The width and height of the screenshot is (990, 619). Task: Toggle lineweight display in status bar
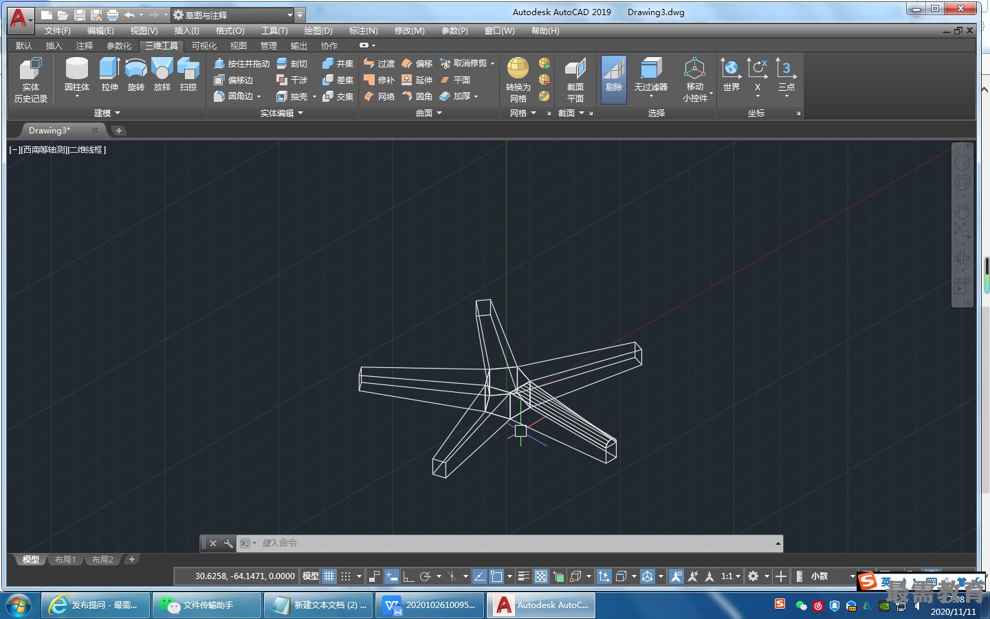pos(524,576)
